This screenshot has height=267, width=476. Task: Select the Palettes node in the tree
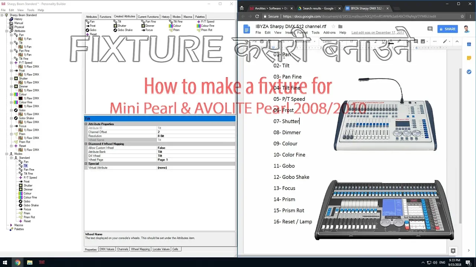pos(19,229)
